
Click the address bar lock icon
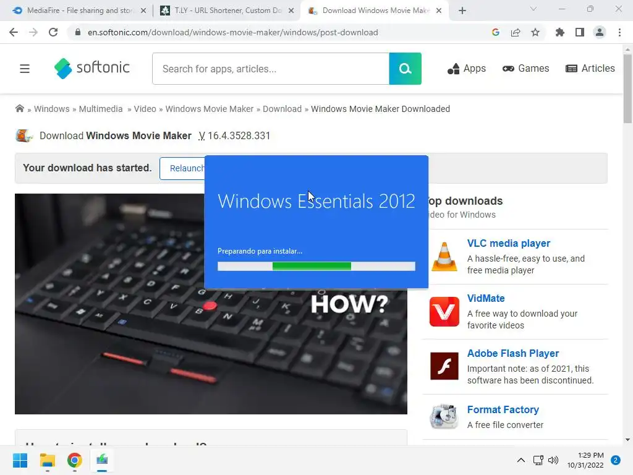[x=78, y=32]
